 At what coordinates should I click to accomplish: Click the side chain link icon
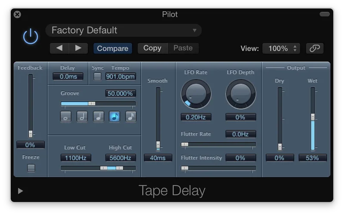[x=315, y=48]
